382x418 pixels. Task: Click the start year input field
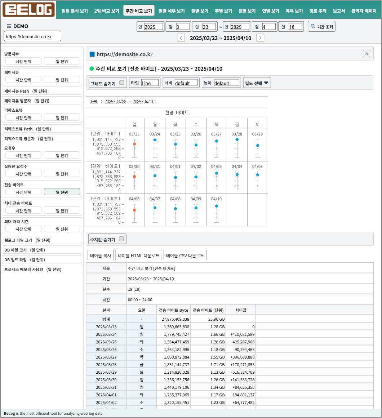tap(153, 27)
